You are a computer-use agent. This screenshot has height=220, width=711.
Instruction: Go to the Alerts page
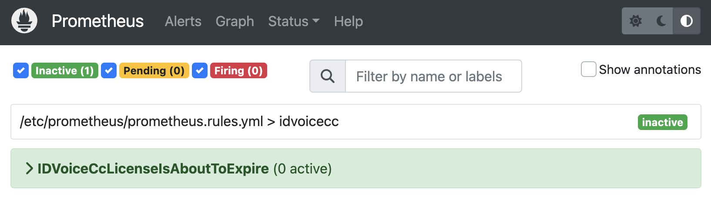(183, 21)
